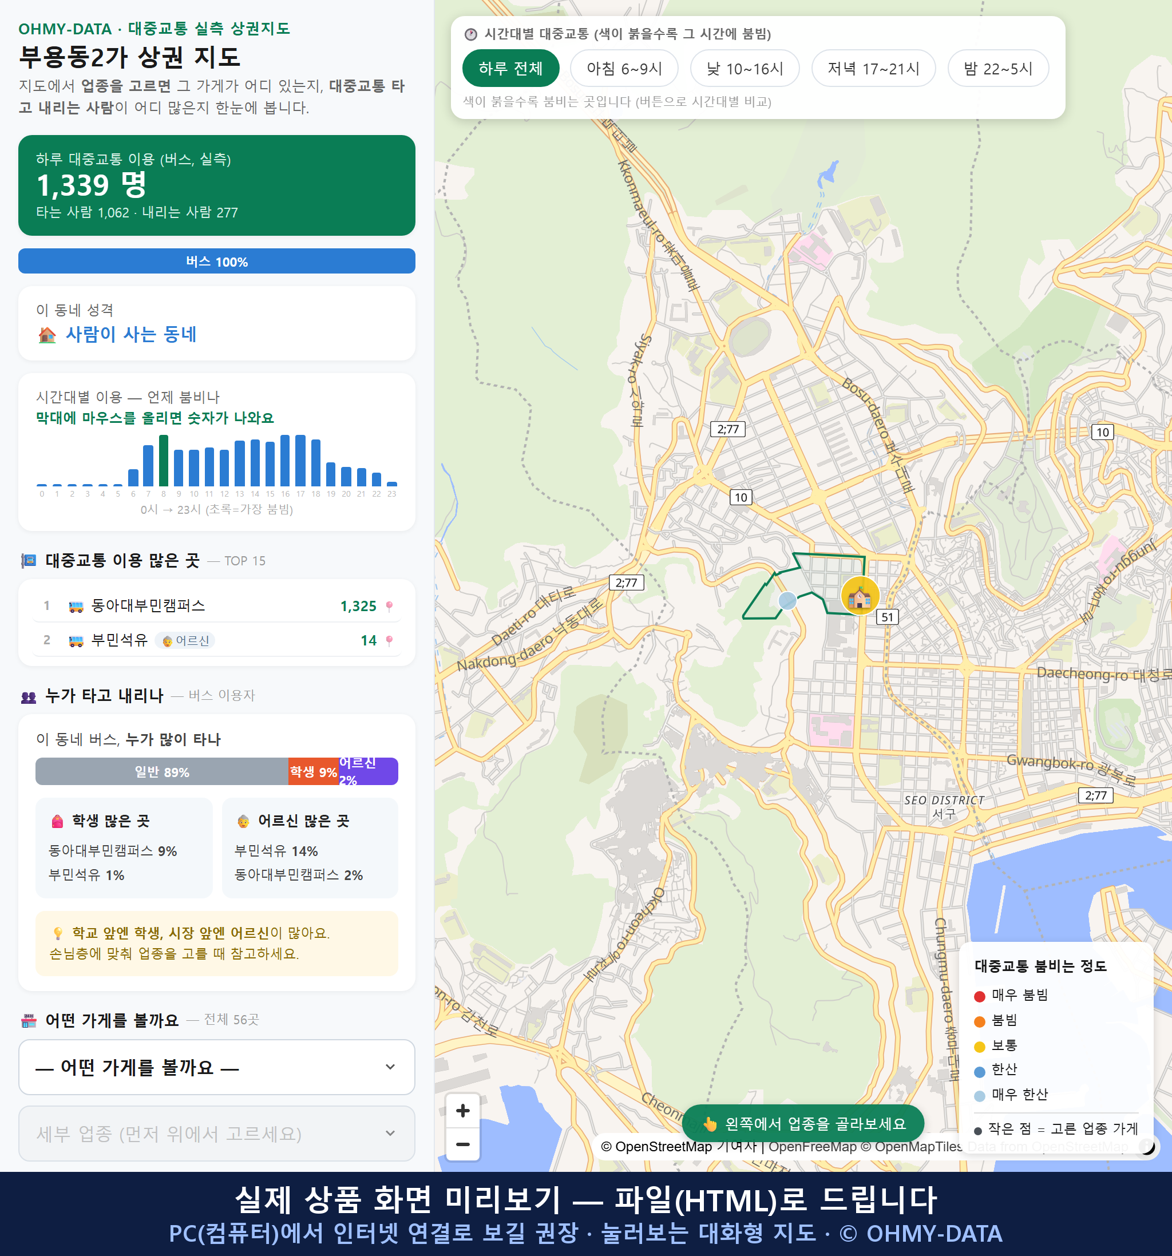Click the green peak bar at hour 8
This screenshot has width=1172, height=1256.
164,461
